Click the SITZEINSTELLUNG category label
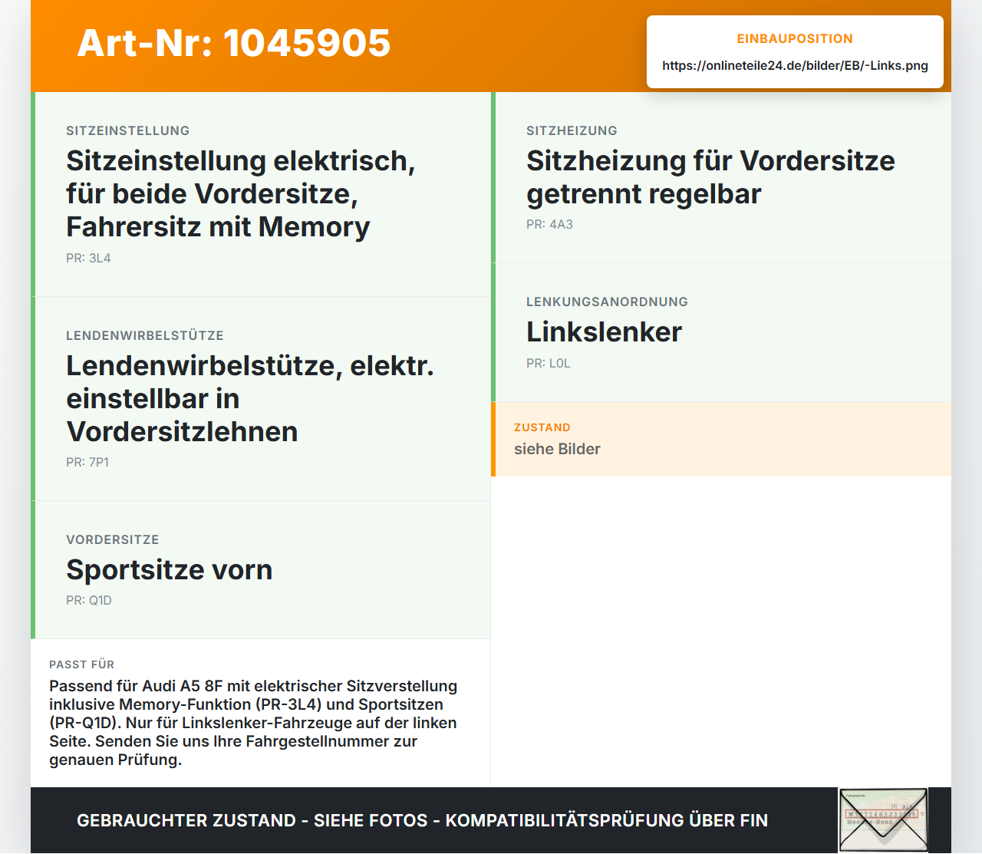982x854 pixels. click(128, 130)
